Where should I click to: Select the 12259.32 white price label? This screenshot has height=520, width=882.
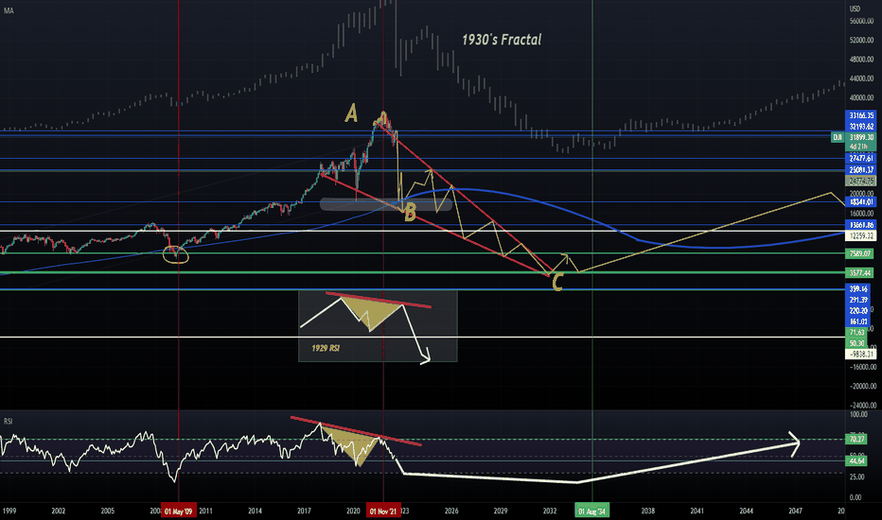click(860, 236)
